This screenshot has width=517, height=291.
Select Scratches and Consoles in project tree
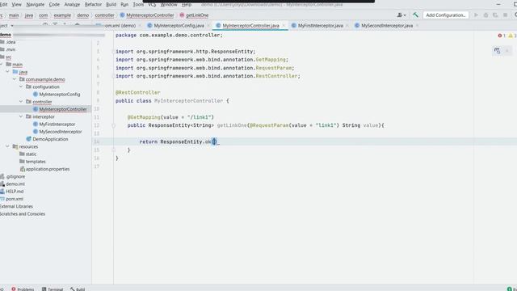click(23, 213)
